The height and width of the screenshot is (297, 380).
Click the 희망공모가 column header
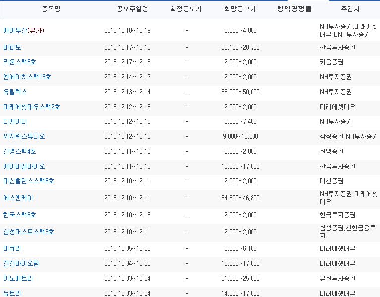coord(240,9)
